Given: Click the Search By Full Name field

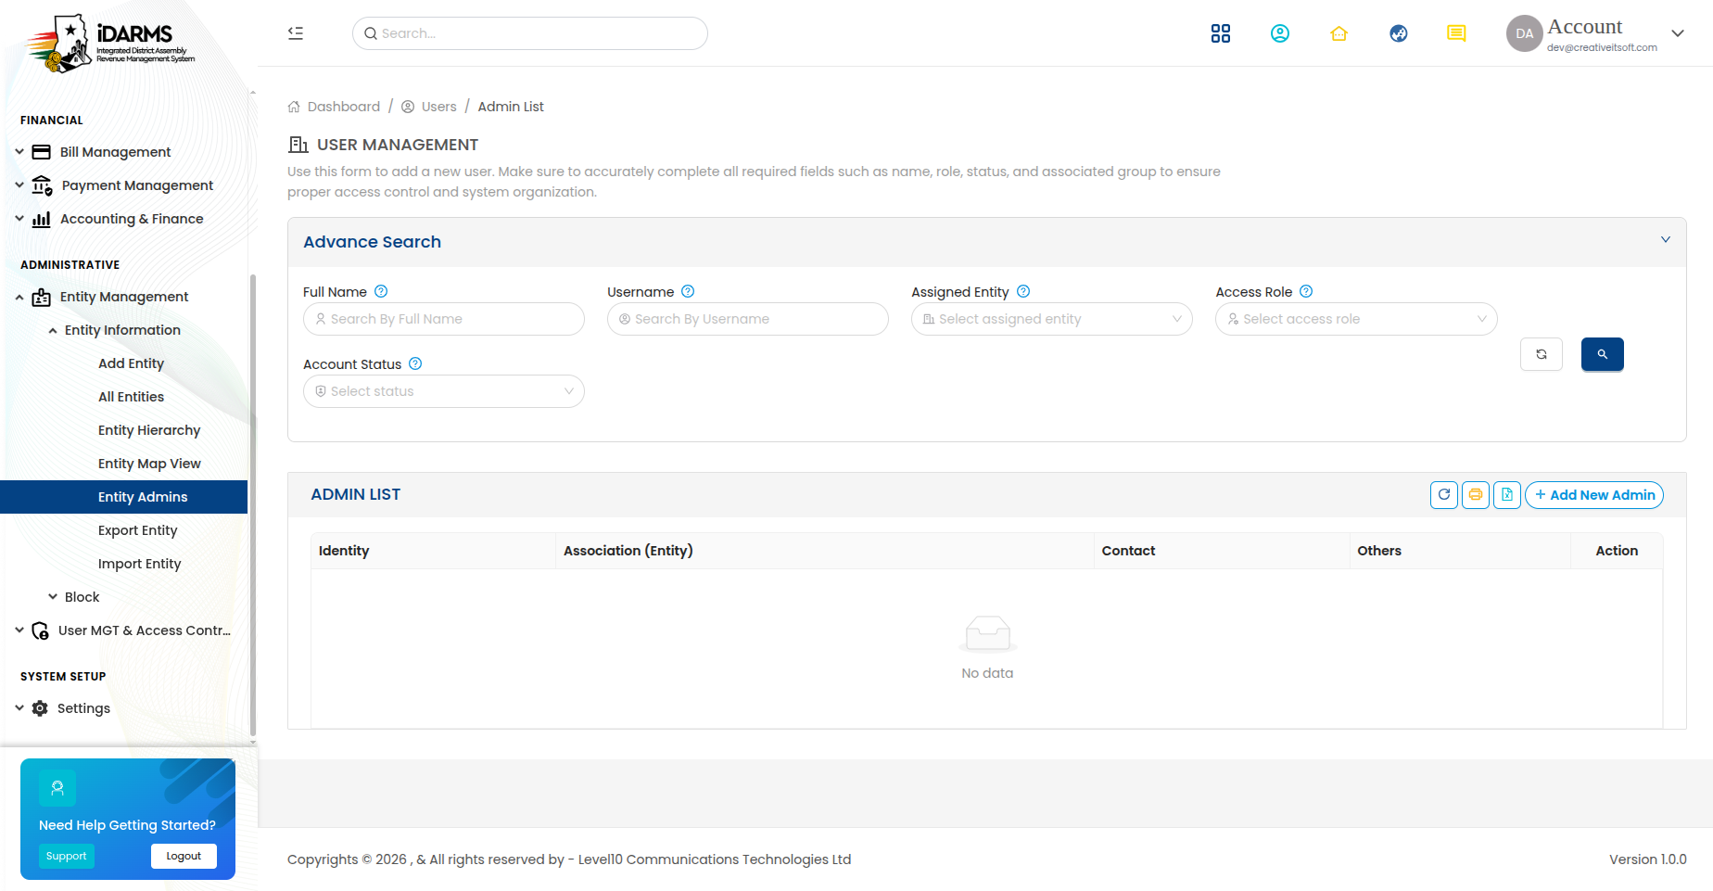Looking at the screenshot, I should tap(443, 319).
